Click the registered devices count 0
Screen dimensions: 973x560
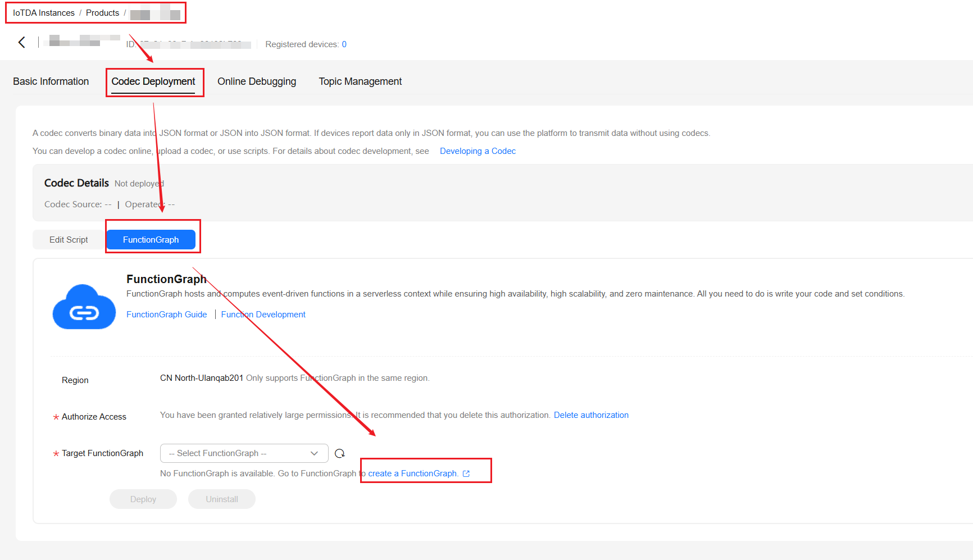[344, 44]
